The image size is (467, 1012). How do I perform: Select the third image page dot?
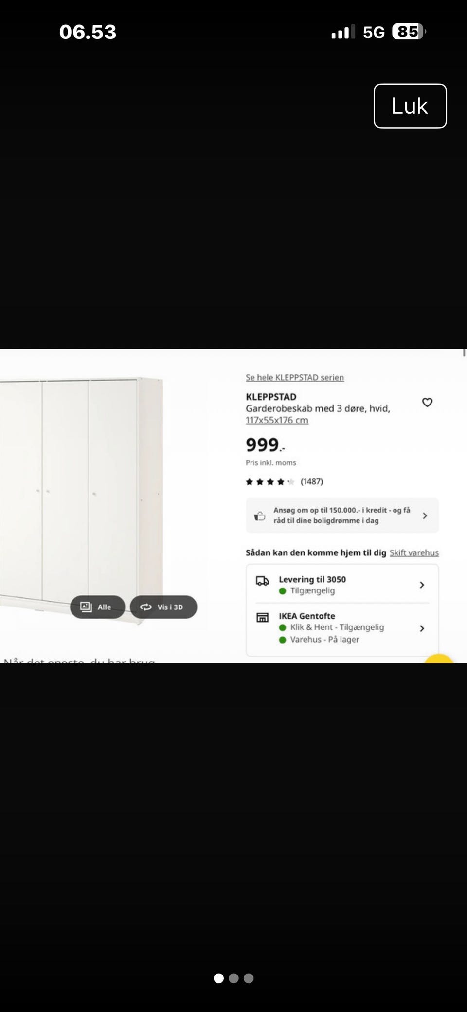pyautogui.click(x=249, y=978)
